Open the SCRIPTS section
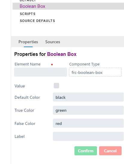This screenshot has width=124, height=164. tap(28, 14)
